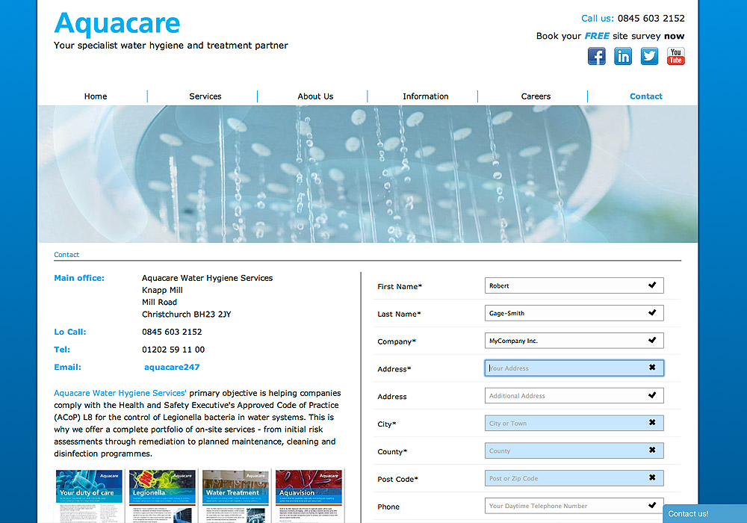This screenshot has width=747, height=523.
Task: Click the aquacare247 email link
Action: tap(172, 368)
